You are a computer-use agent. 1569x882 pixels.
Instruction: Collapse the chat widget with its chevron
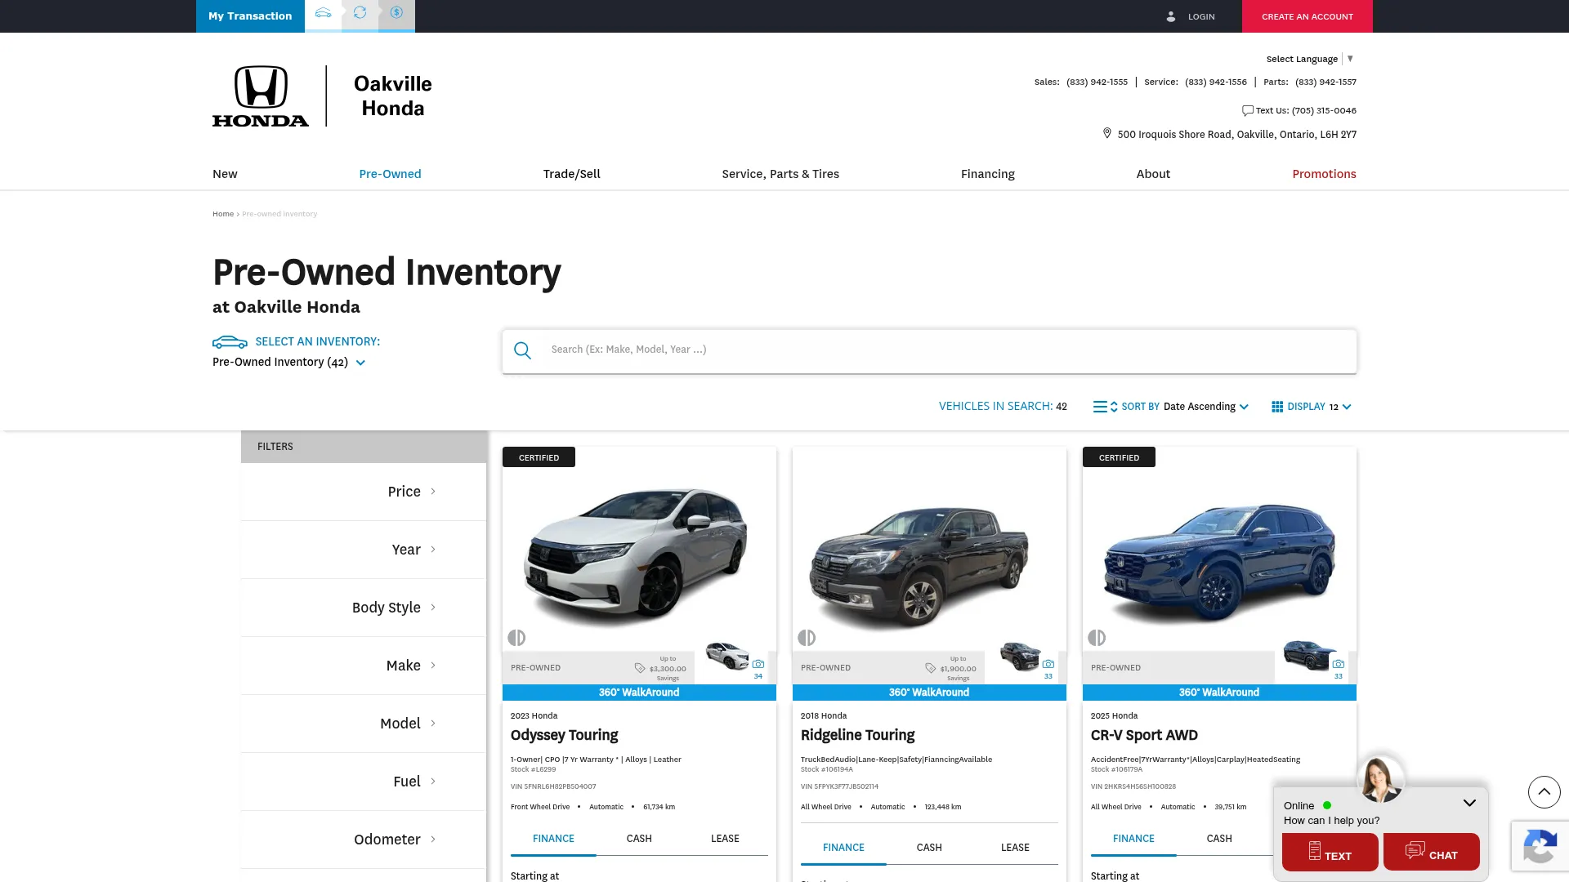1469,803
